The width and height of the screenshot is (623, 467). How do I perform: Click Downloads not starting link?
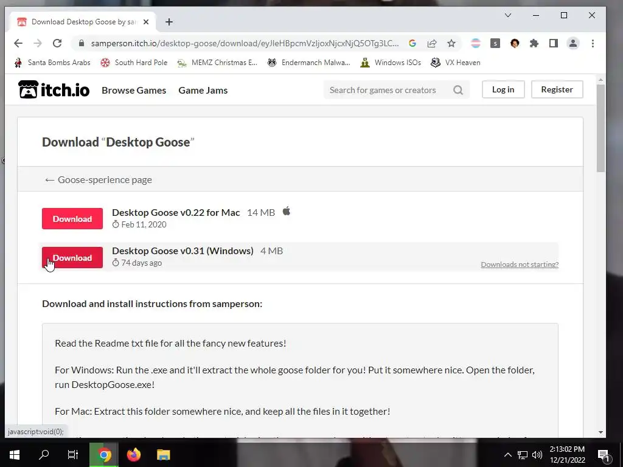pos(520,265)
